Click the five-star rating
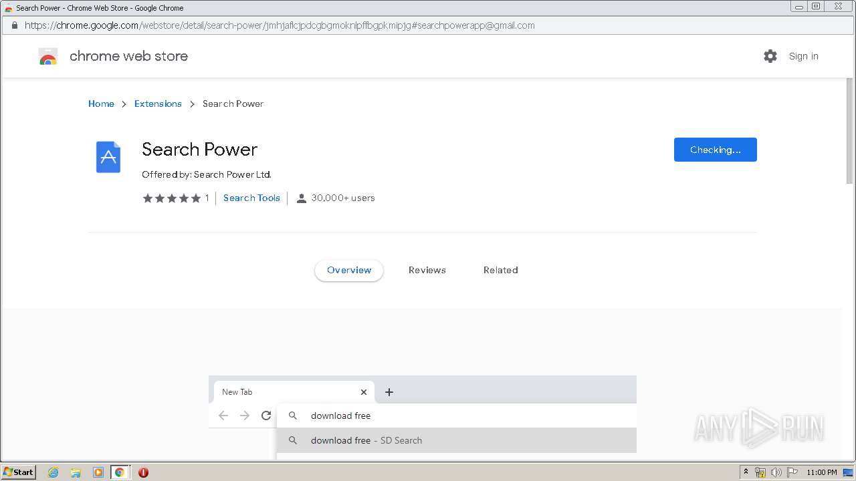Viewport: 856px width, 481px height. (171, 198)
